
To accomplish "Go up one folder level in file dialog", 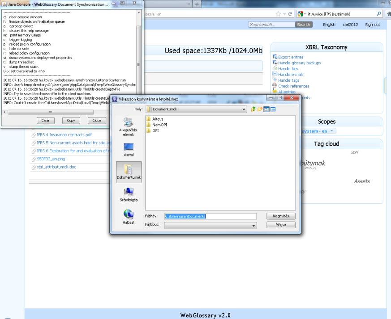I will pyautogui.click(x=253, y=109).
